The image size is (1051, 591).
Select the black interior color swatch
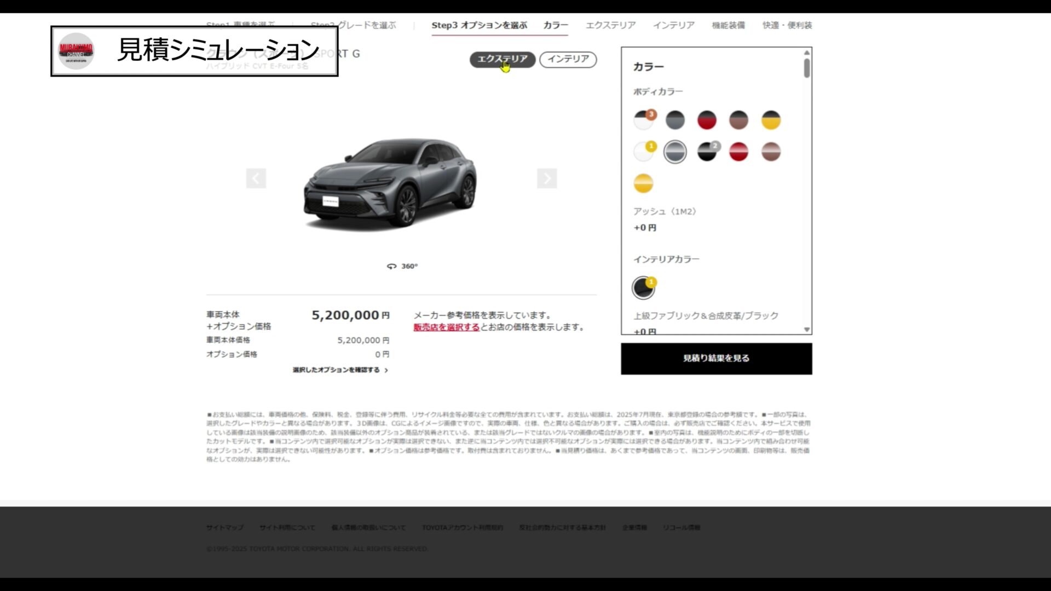pos(643,288)
